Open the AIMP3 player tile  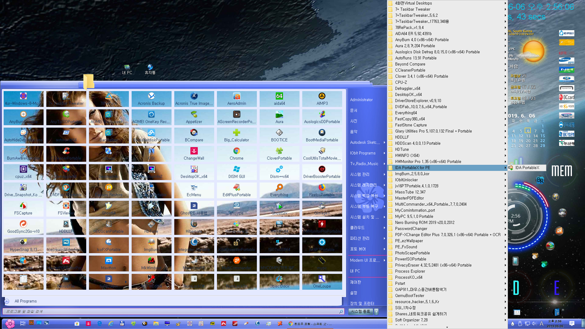coord(322,99)
